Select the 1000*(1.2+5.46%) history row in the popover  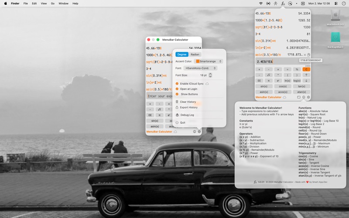(283, 20)
